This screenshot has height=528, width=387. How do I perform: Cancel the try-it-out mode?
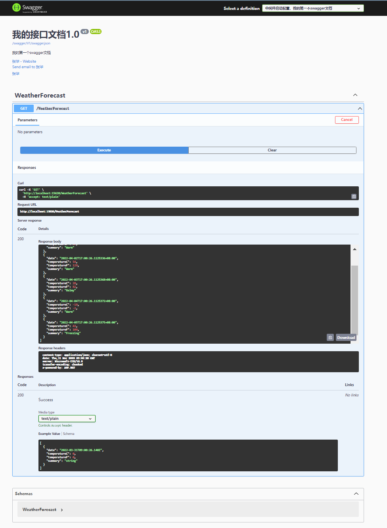click(347, 120)
